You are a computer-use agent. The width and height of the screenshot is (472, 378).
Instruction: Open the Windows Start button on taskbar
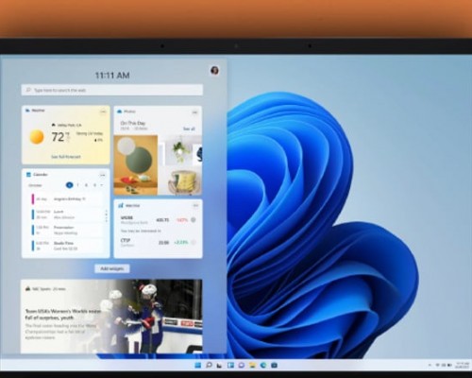[198, 365]
